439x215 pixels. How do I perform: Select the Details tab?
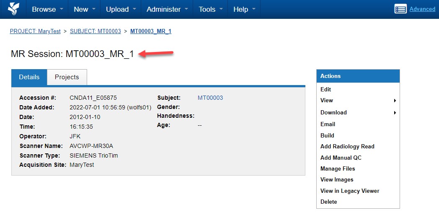[x=29, y=77]
